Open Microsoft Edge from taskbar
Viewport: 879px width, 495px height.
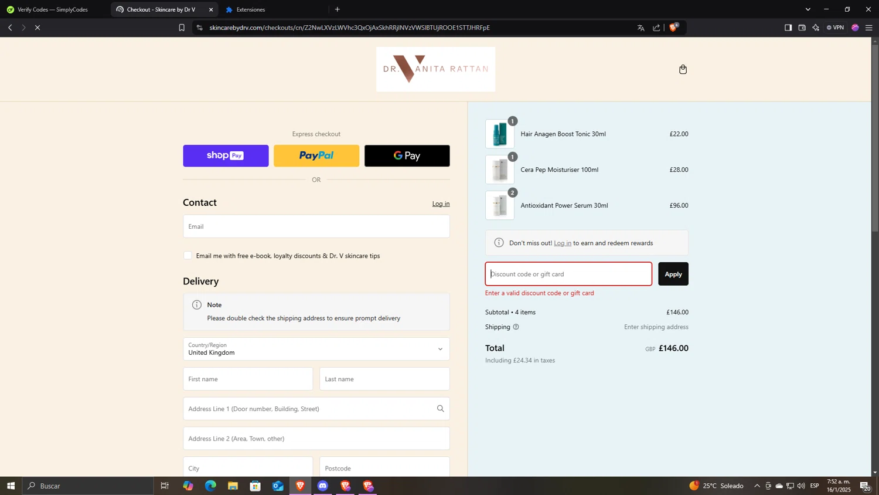(210, 486)
